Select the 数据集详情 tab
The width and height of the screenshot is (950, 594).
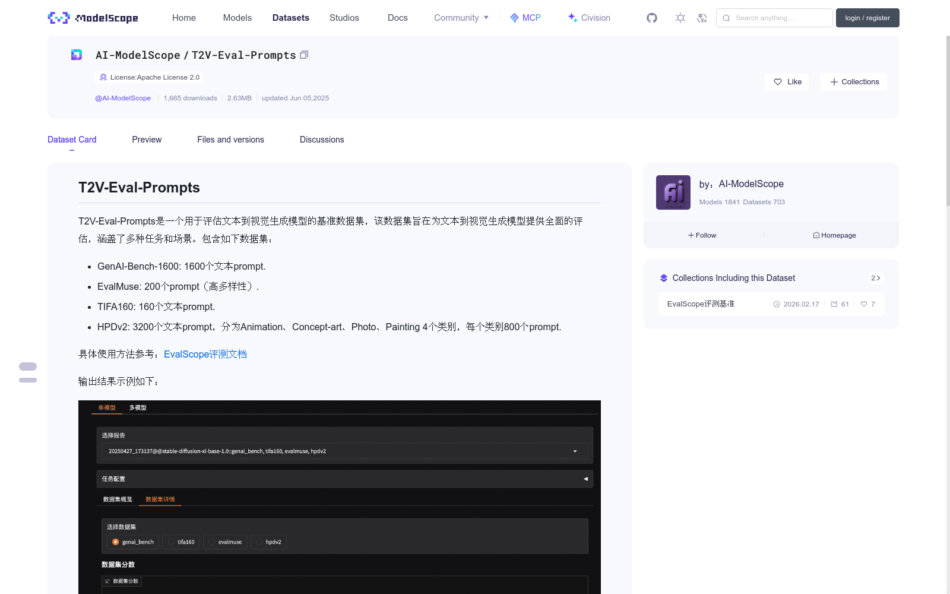[160, 499]
